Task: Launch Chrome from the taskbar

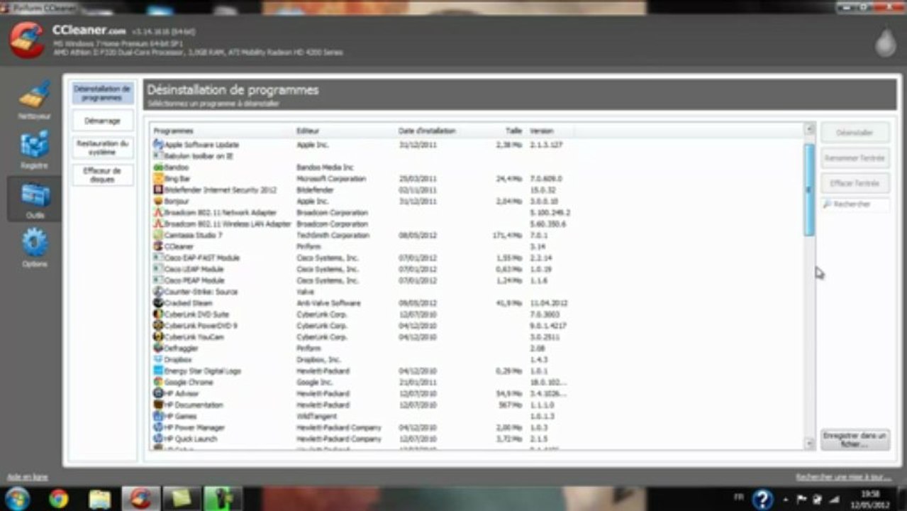Action: [x=59, y=499]
